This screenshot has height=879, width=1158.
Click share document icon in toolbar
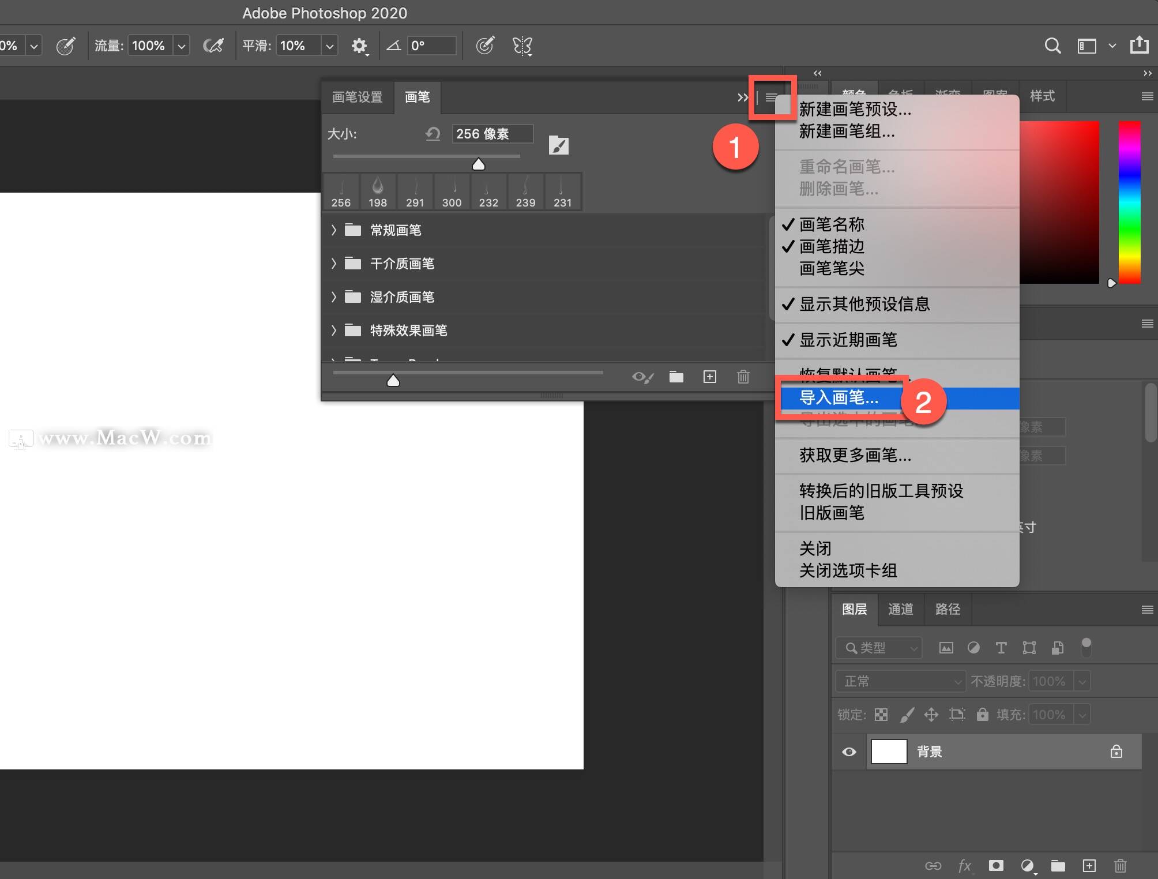tap(1139, 45)
